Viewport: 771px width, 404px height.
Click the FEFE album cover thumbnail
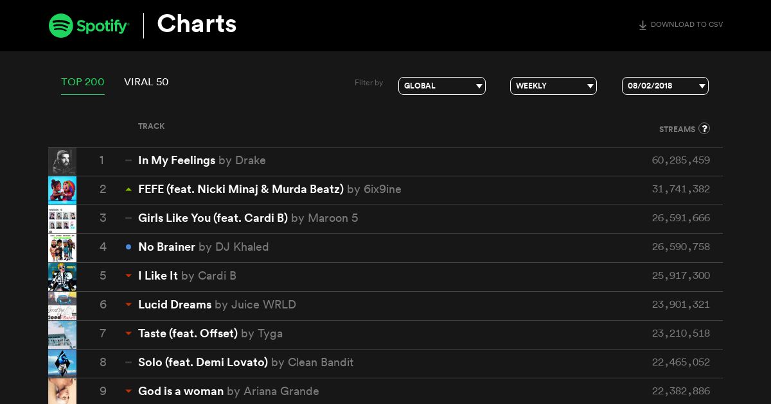(62, 190)
